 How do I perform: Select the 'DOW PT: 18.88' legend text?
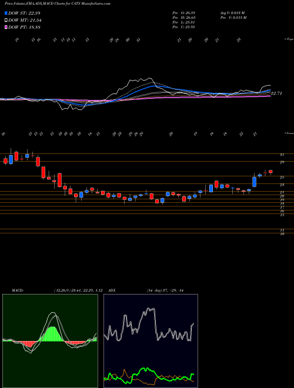tap(24, 27)
